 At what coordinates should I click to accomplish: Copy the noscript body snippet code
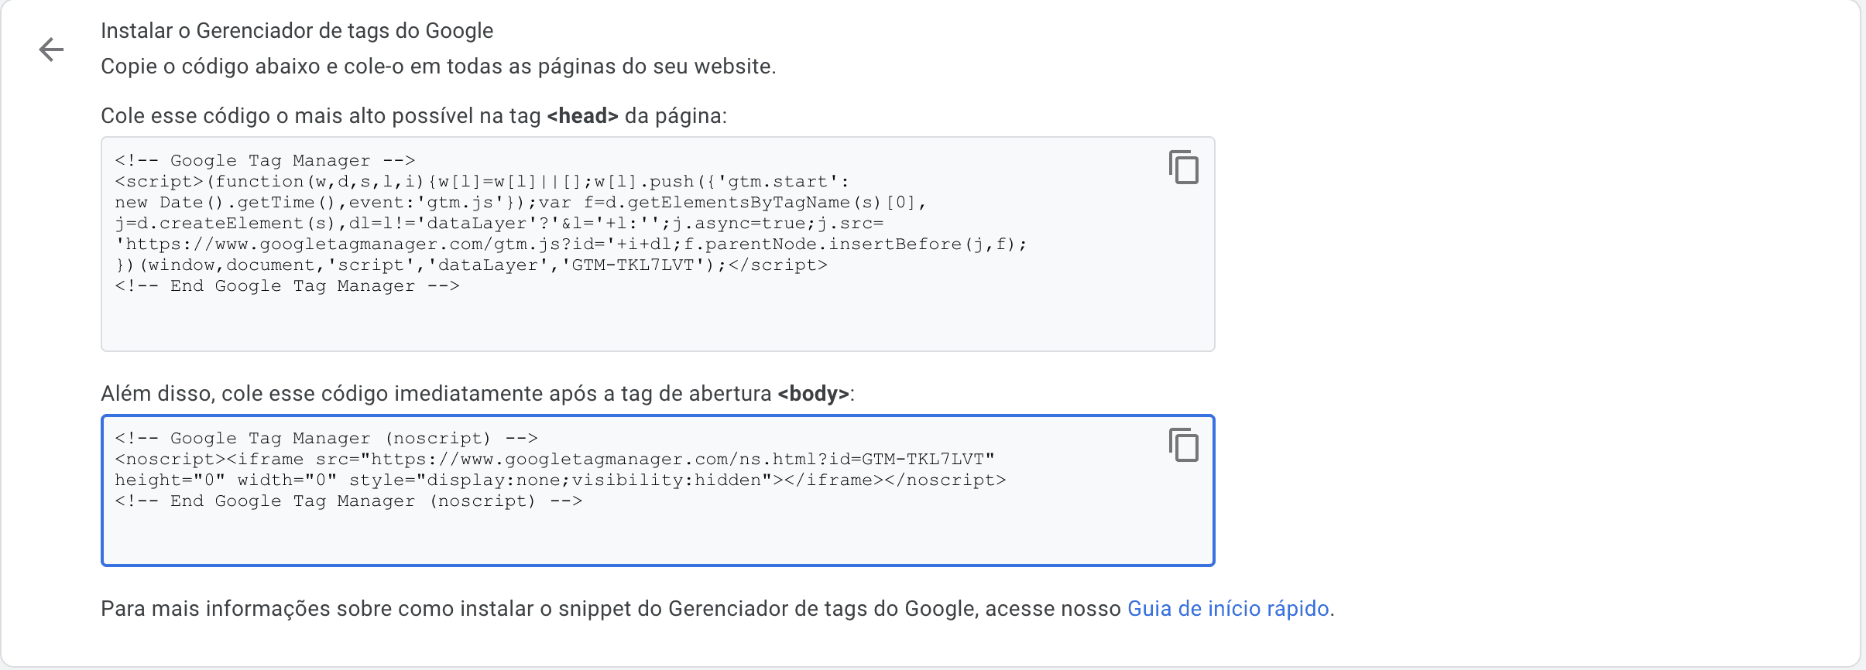1182,445
